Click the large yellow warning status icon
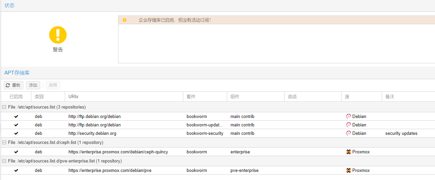435x180 pixels. pos(58,35)
